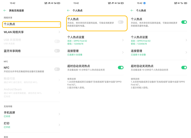Turn off green 个人热点 toggle on right screen
The height and width of the screenshot is (138, 191).
[184, 22]
